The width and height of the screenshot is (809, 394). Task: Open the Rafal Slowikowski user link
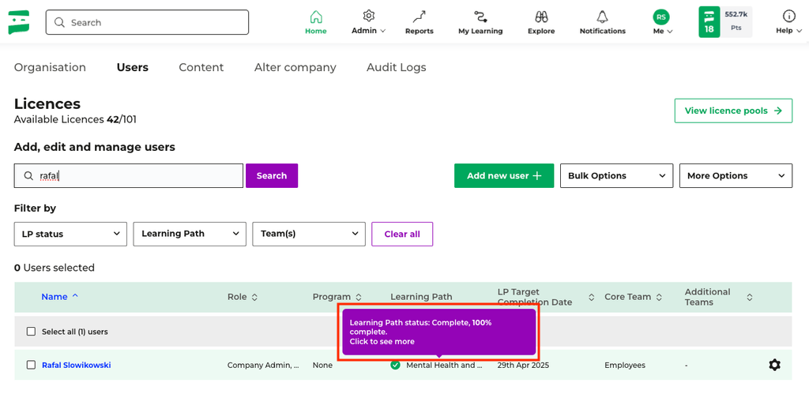click(76, 365)
